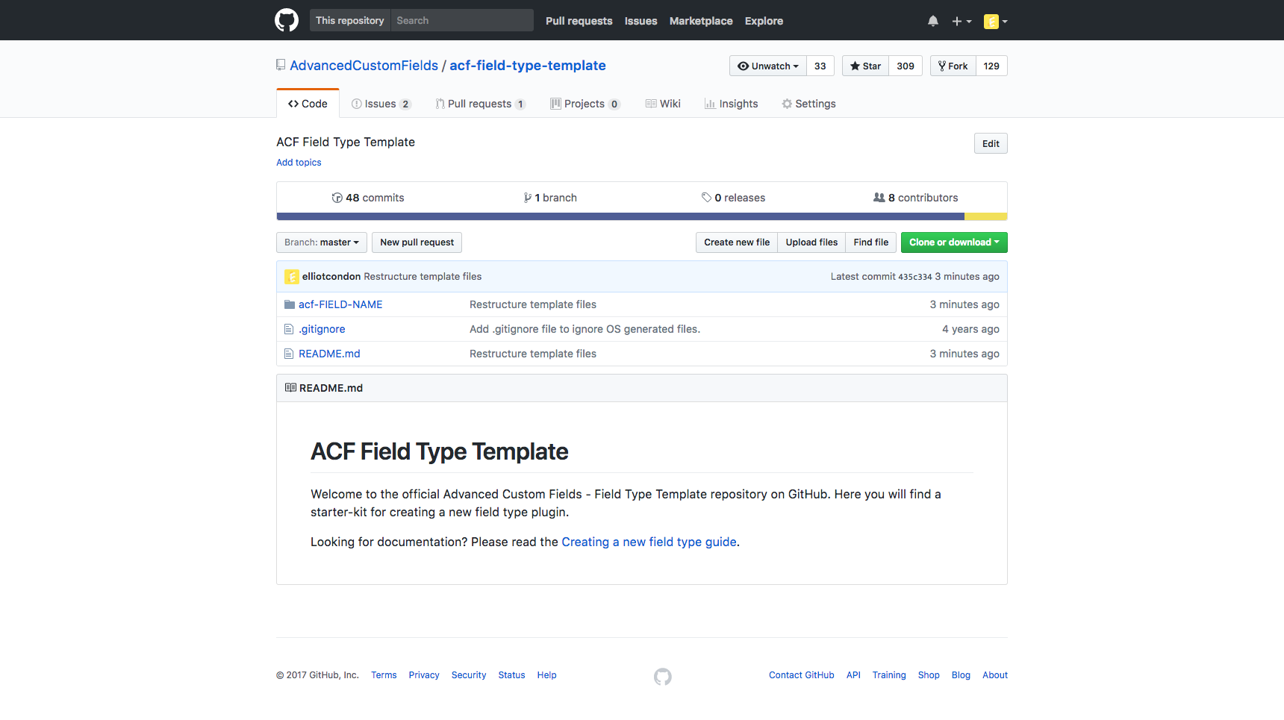The width and height of the screenshot is (1284, 720).
Task: Click the README.md file icon in file list
Action: pyautogui.click(x=289, y=354)
